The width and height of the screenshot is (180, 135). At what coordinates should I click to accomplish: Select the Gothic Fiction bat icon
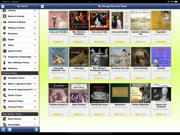tap(5, 95)
